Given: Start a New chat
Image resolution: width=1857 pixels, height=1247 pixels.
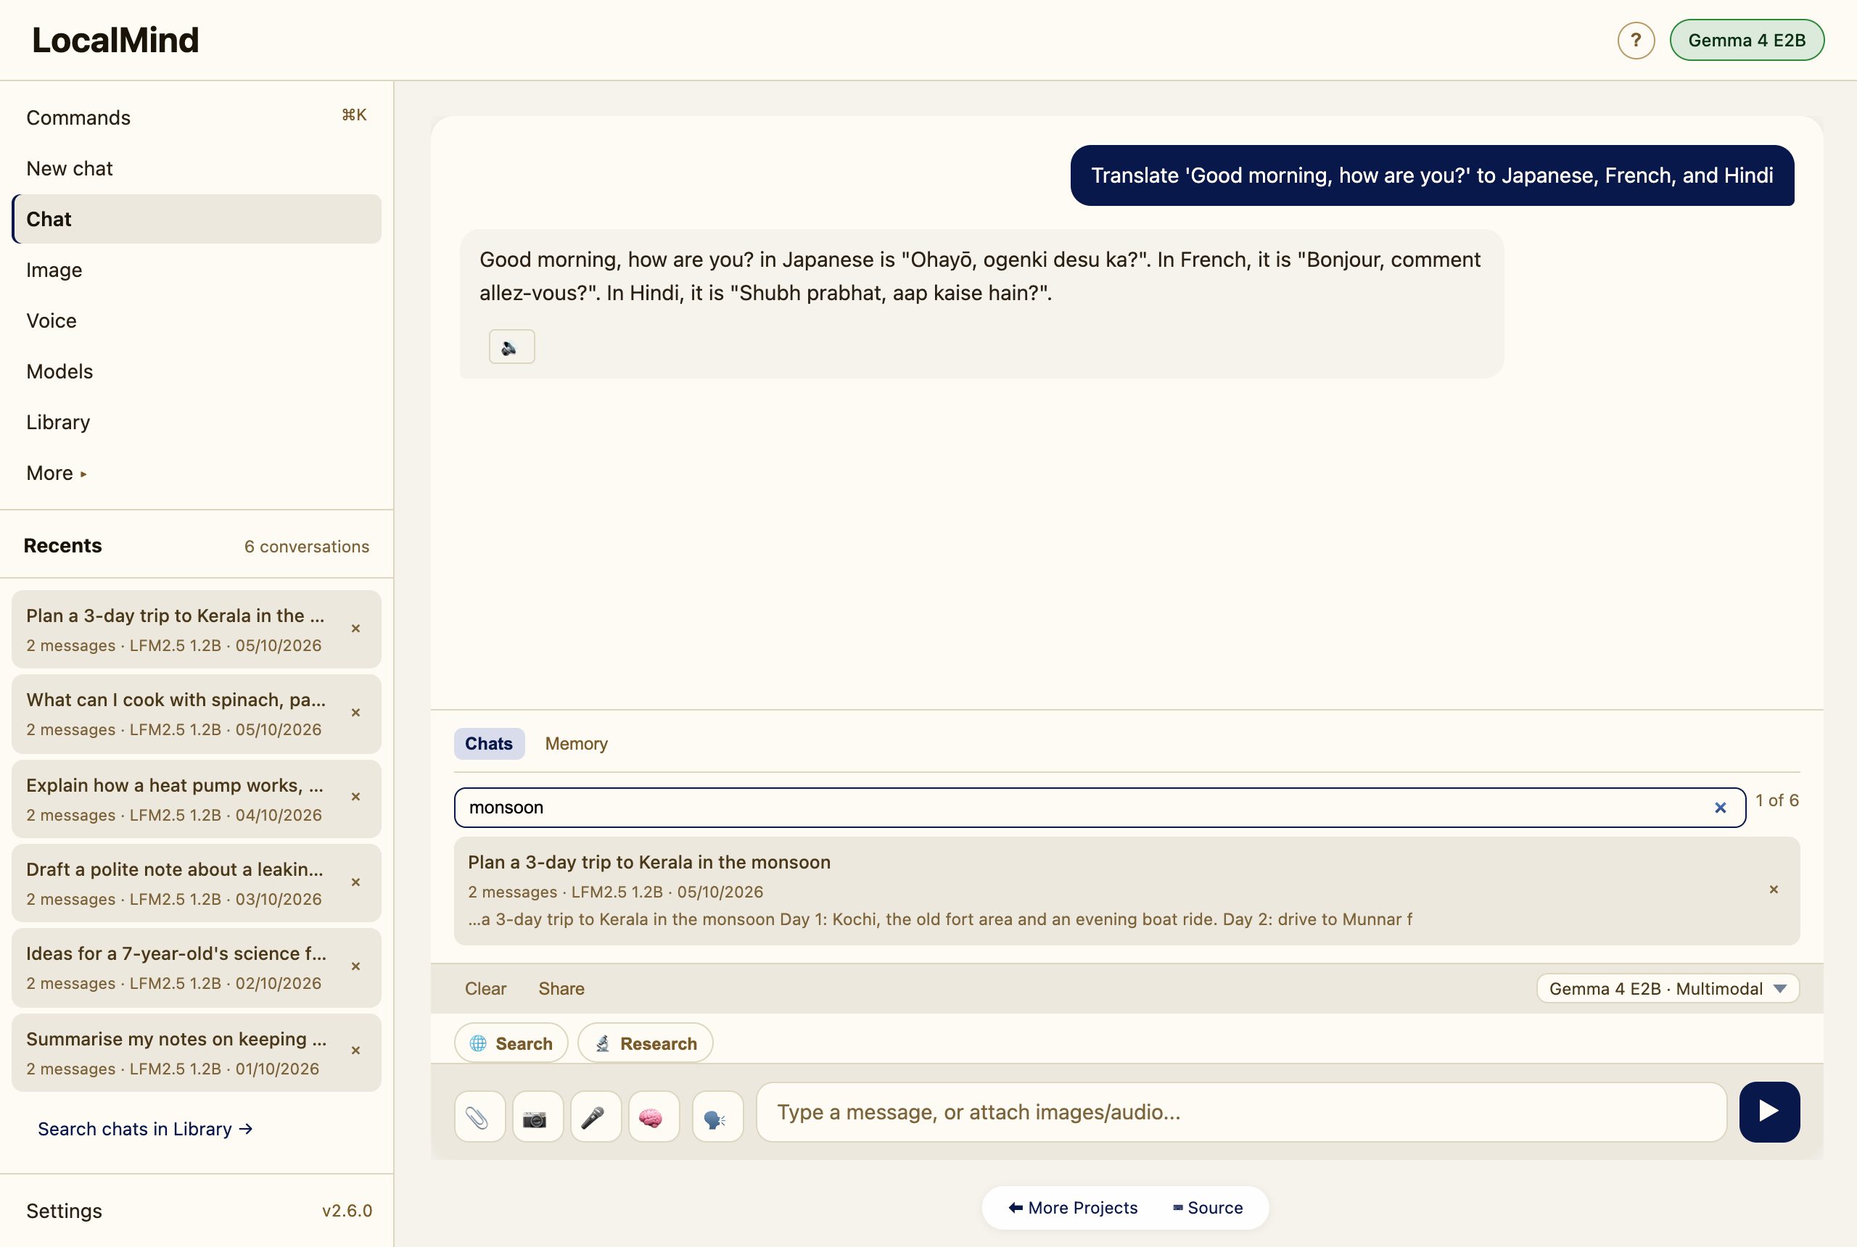Looking at the screenshot, I should (x=197, y=169).
